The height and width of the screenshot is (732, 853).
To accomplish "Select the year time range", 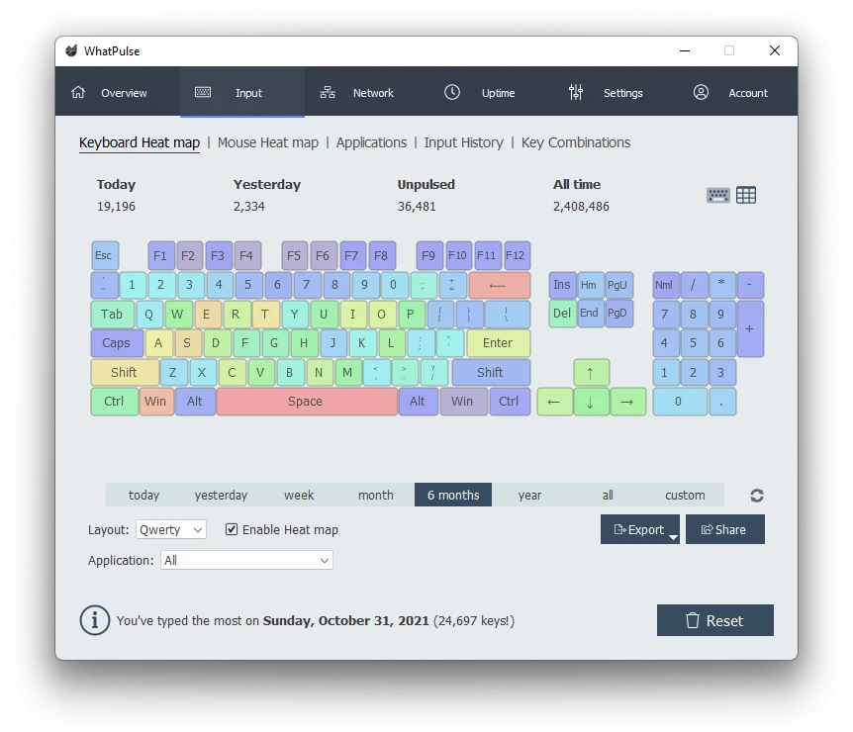I will [529, 495].
